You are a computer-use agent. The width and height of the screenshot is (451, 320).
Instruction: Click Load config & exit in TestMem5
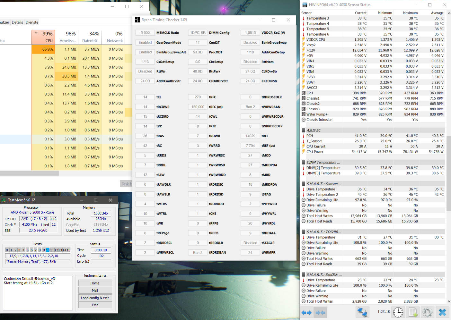click(95, 298)
